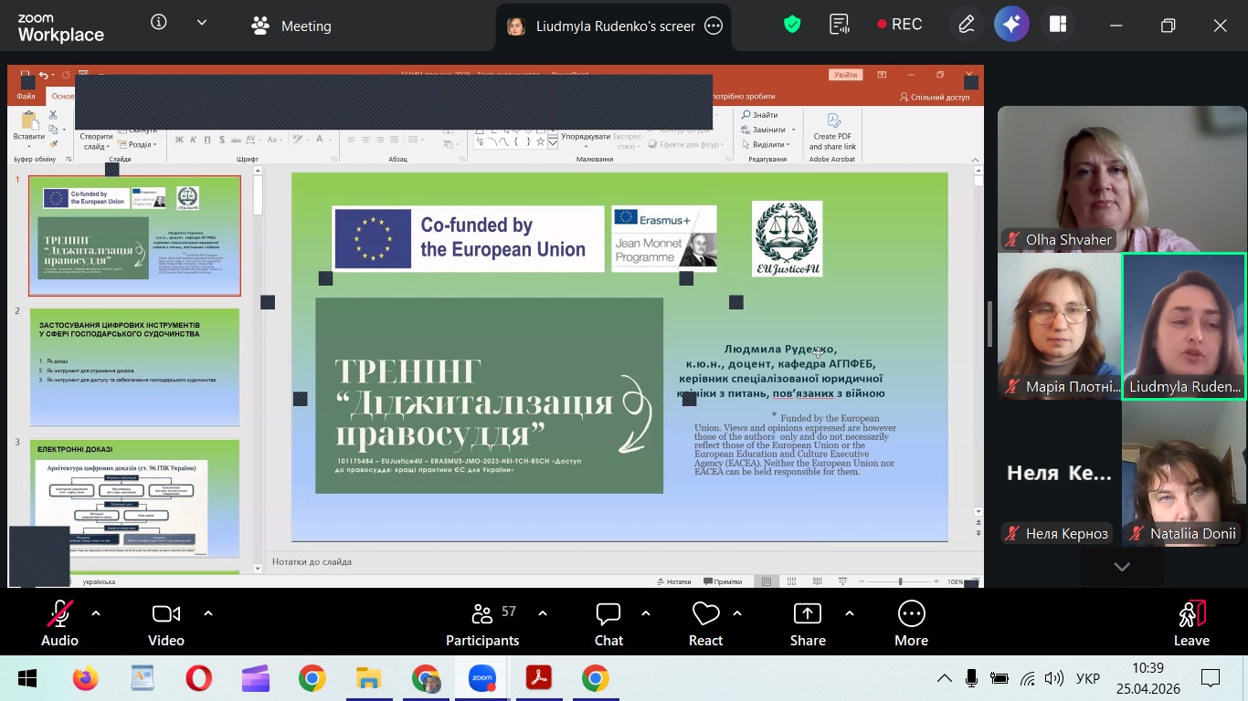This screenshot has height=701, width=1248.
Task: Show more participants with down chevron
Action: pyautogui.click(x=1122, y=567)
